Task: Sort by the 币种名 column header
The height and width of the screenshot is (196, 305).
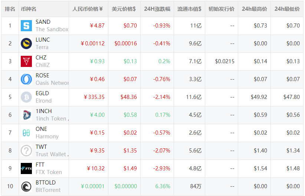Action: (x=29, y=9)
